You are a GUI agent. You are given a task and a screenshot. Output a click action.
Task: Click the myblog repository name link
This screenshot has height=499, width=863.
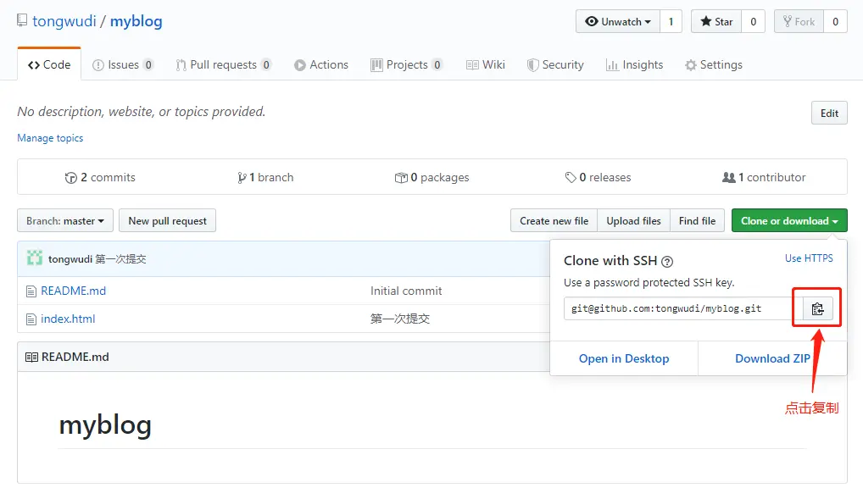[x=136, y=21]
